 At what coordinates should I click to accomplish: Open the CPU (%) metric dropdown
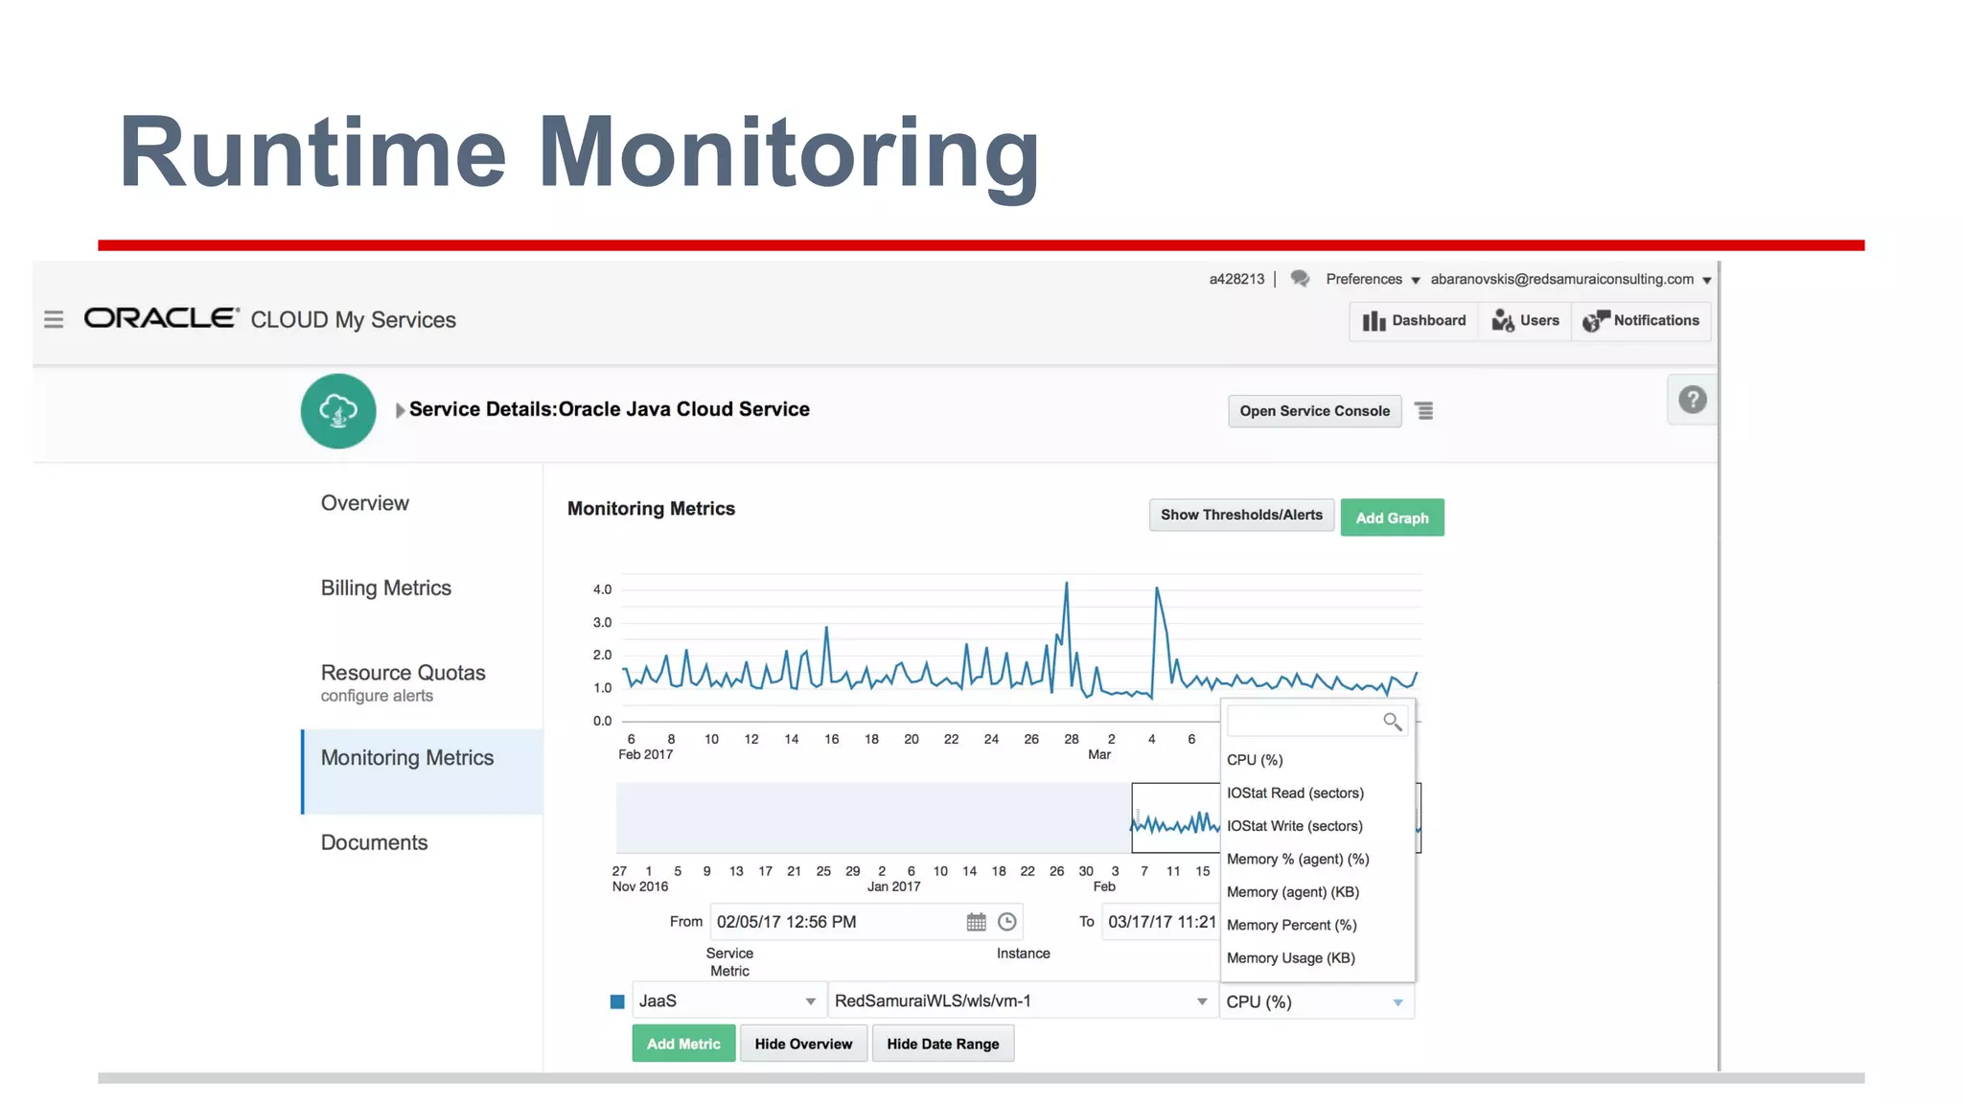(x=1316, y=1001)
